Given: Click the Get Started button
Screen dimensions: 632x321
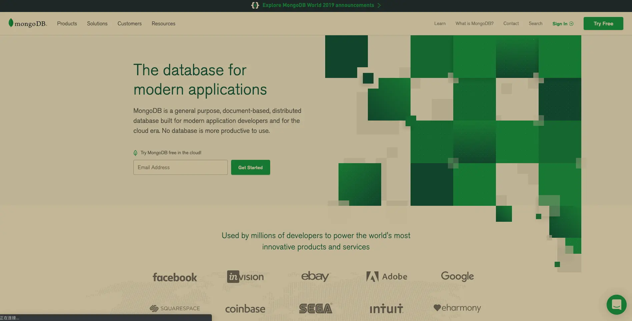Looking at the screenshot, I should click(x=250, y=167).
